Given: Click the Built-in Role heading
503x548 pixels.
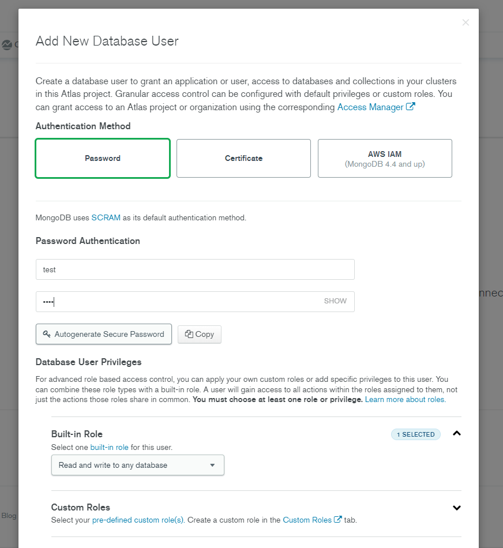Looking at the screenshot, I should (77, 434).
